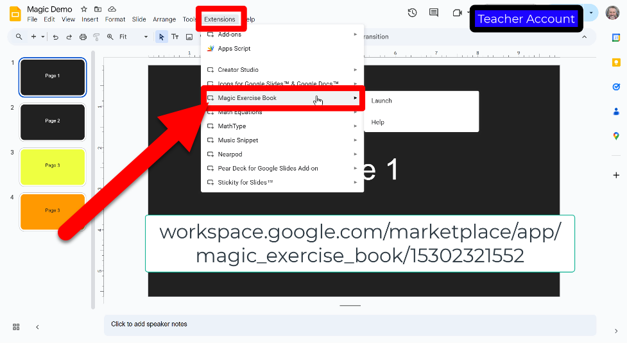Select slide 1 thumbnail Page 1
The width and height of the screenshot is (627, 343).
(x=53, y=77)
